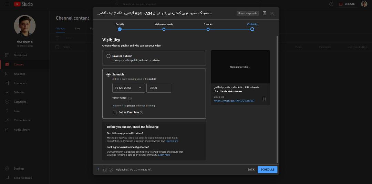Click the BACK button
Viewport: 372px width, 184px height.
[251, 170]
